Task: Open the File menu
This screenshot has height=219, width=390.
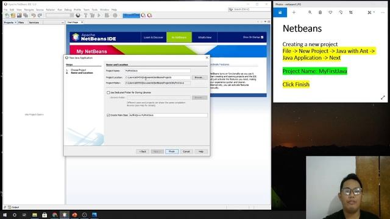Action: pos(5,10)
